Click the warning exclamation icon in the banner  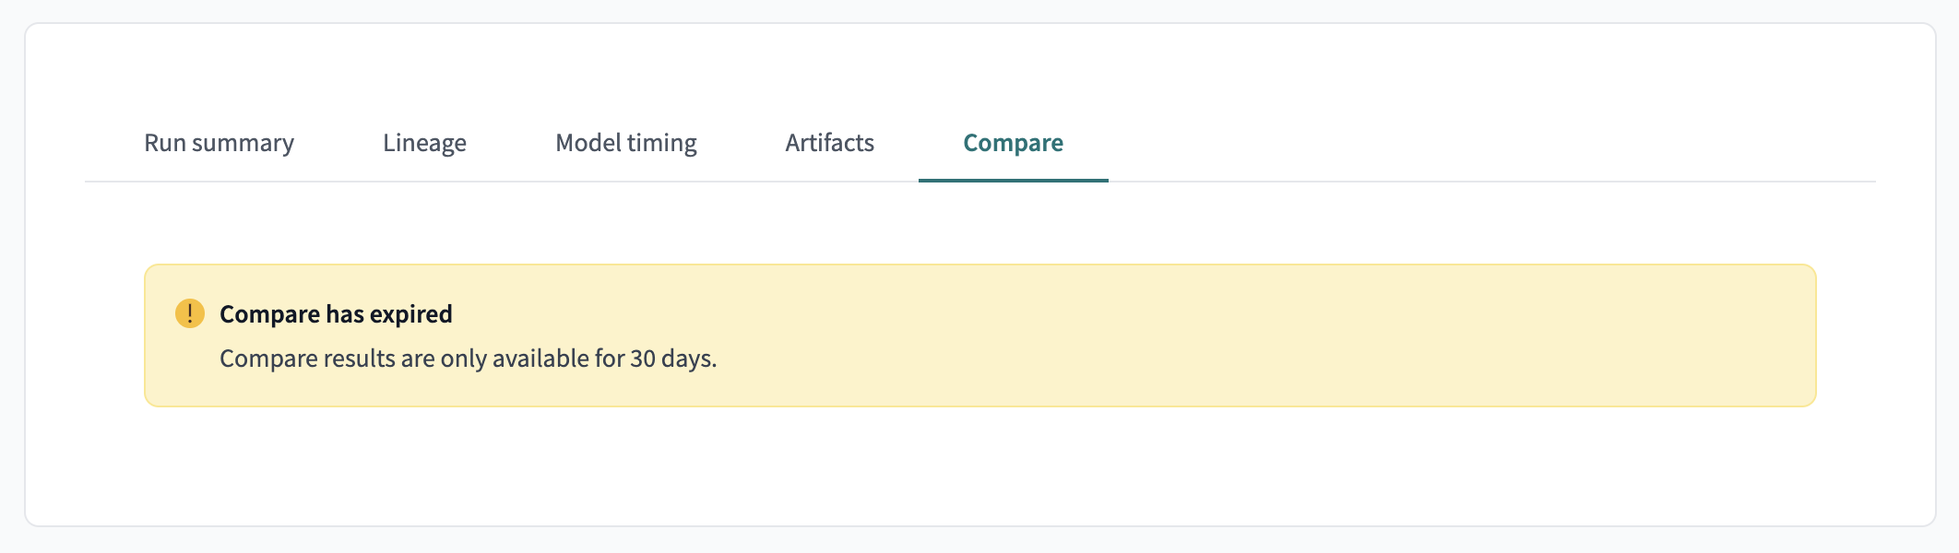click(x=191, y=313)
